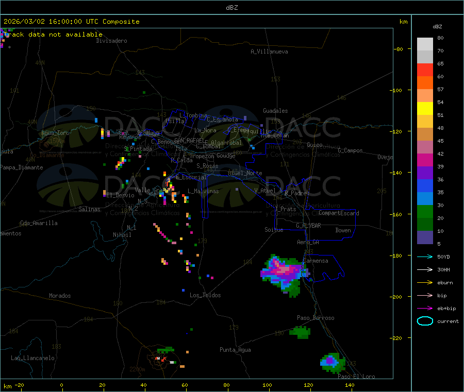Select the 35 dBZ blue legend swatch

tap(425, 185)
